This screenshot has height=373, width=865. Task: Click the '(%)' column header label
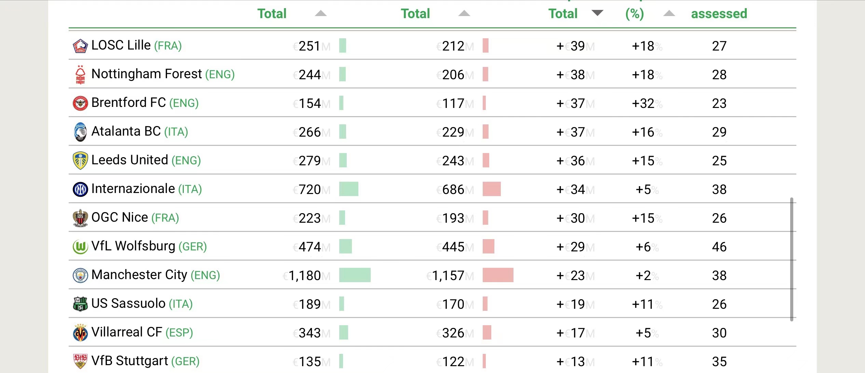[634, 14]
